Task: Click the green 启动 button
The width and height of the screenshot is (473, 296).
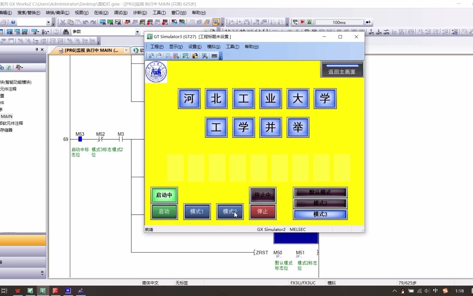Action: [x=164, y=212]
